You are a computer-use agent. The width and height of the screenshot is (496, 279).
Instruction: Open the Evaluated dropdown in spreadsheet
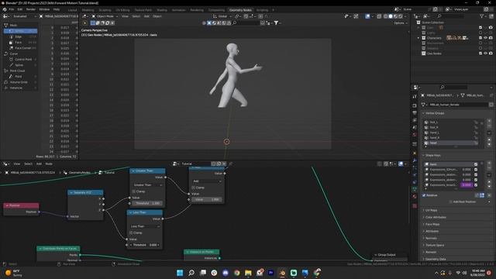coord(24,16)
